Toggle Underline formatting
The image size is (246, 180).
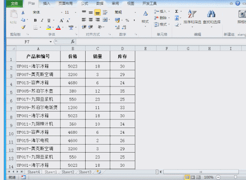click(x=49, y=20)
